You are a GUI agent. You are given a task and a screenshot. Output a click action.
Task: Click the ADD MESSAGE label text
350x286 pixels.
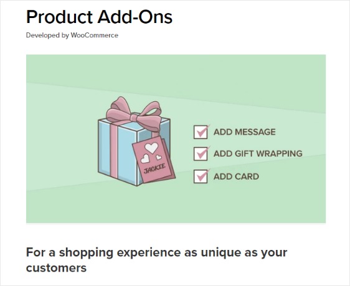click(245, 132)
